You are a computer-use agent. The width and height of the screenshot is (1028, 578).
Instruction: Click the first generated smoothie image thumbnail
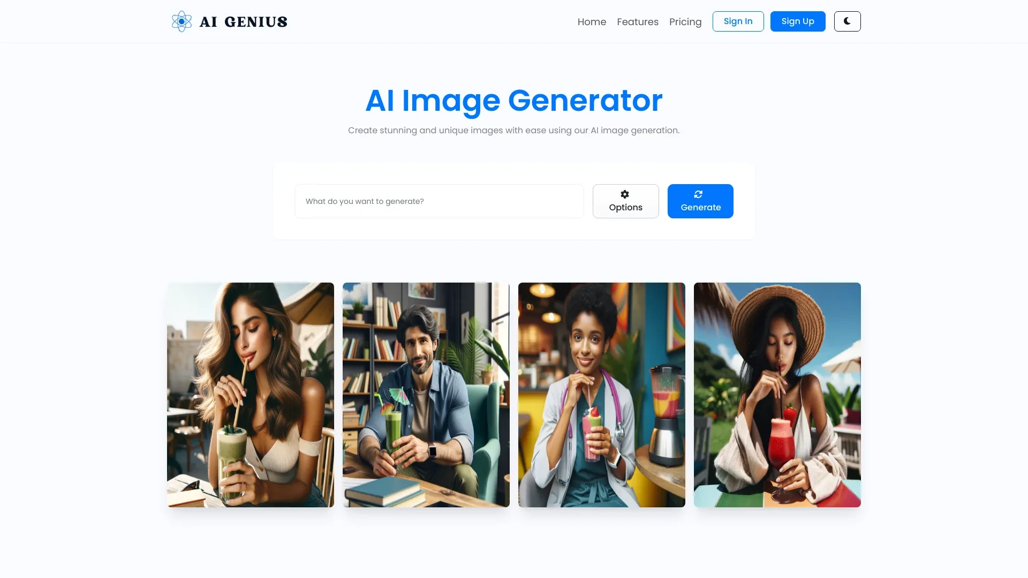[250, 394]
